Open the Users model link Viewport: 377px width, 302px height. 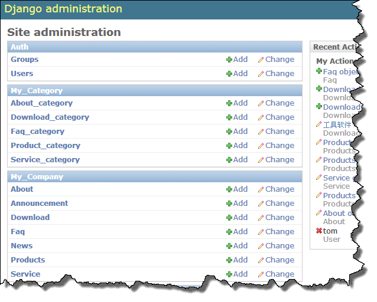22,74
